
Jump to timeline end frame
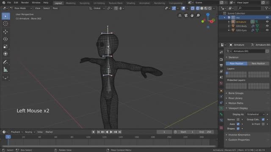pos(119,132)
